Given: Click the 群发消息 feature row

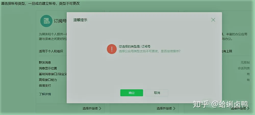Looking at the screenshot, I should [45, 62].
